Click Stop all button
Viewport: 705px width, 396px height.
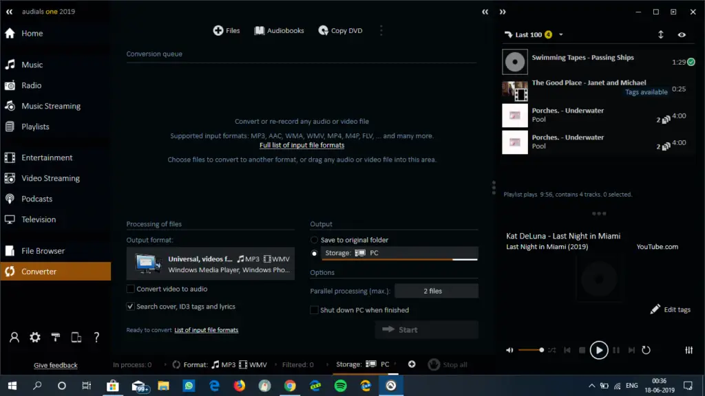coord(448,364)
